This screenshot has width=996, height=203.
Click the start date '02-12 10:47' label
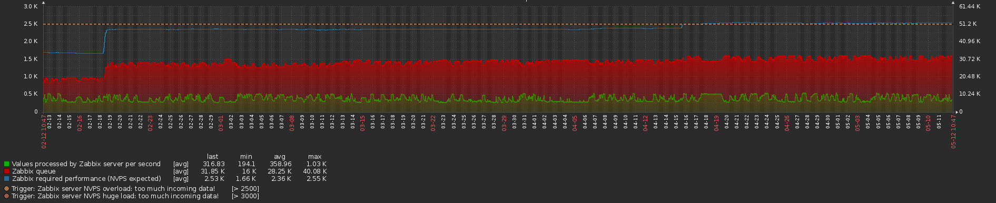click(44, 131)
